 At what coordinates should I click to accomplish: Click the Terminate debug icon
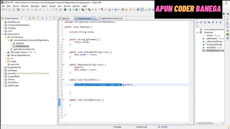[36, 10]
